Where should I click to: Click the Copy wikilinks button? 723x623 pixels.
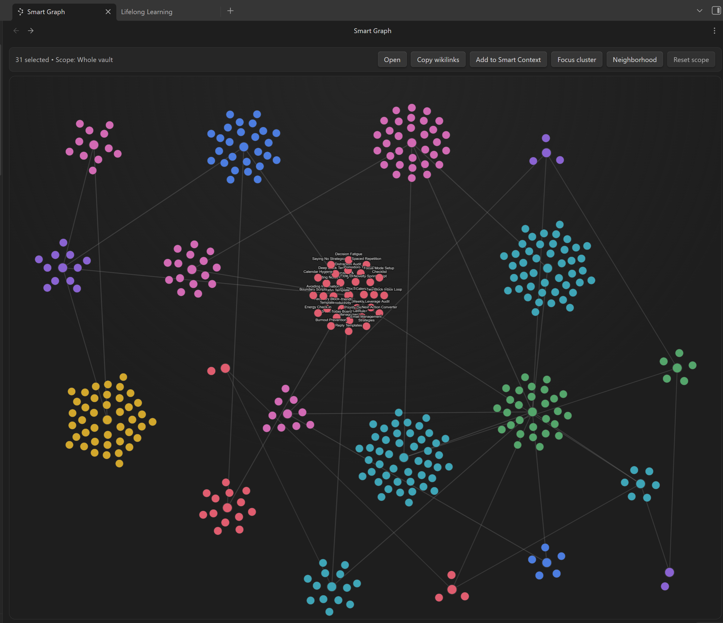point(438,59)
